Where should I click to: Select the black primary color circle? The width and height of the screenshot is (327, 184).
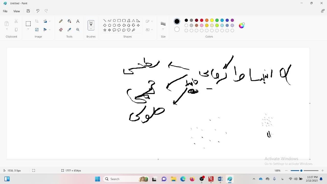(177, 21)
